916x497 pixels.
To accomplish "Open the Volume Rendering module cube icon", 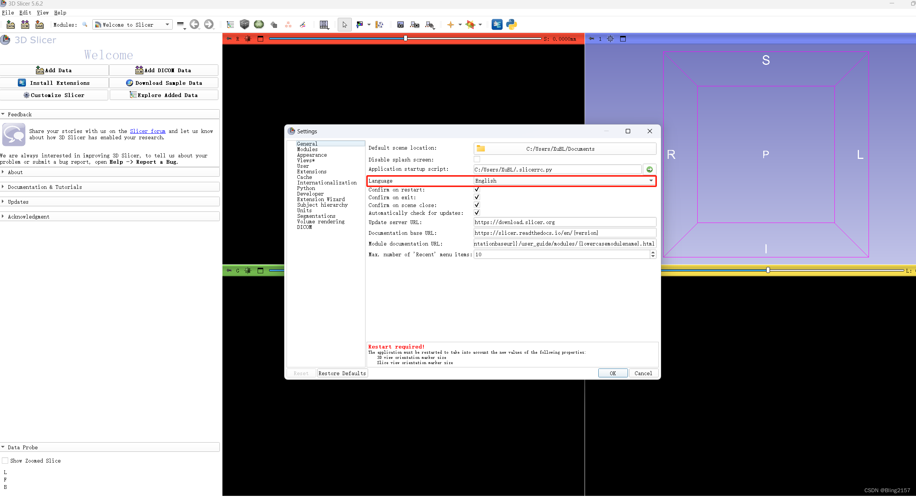I will tap(244, 25).
